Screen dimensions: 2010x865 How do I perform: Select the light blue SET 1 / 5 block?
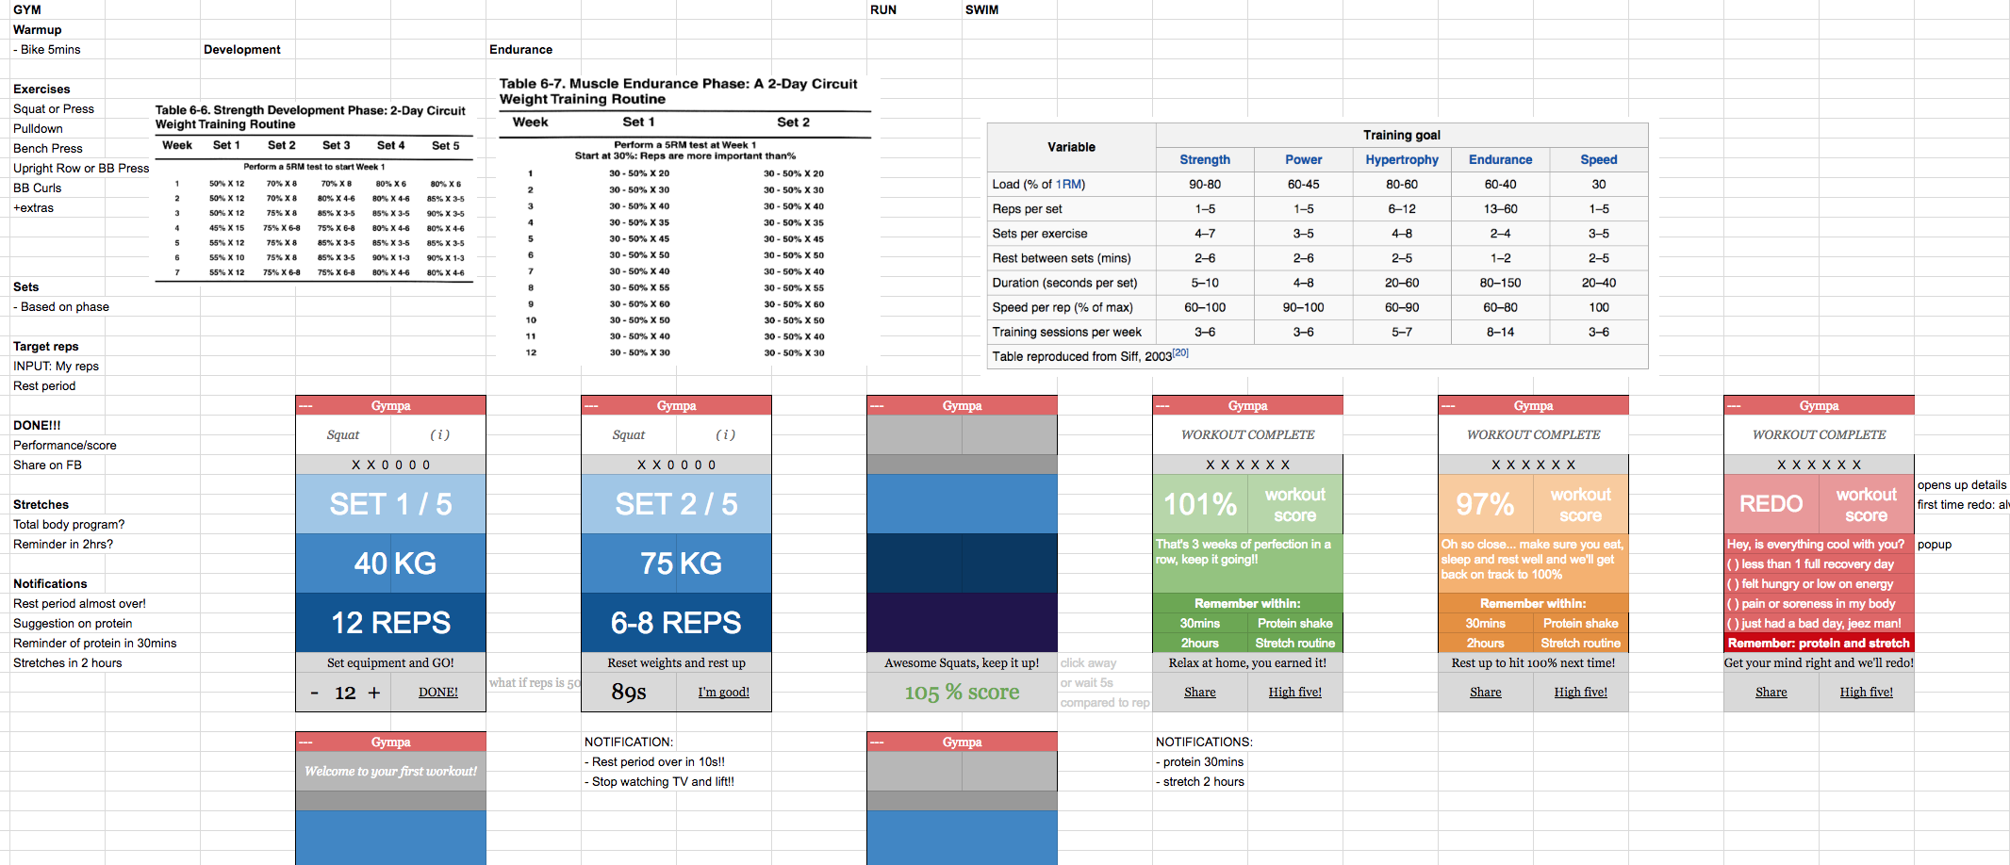390,504
